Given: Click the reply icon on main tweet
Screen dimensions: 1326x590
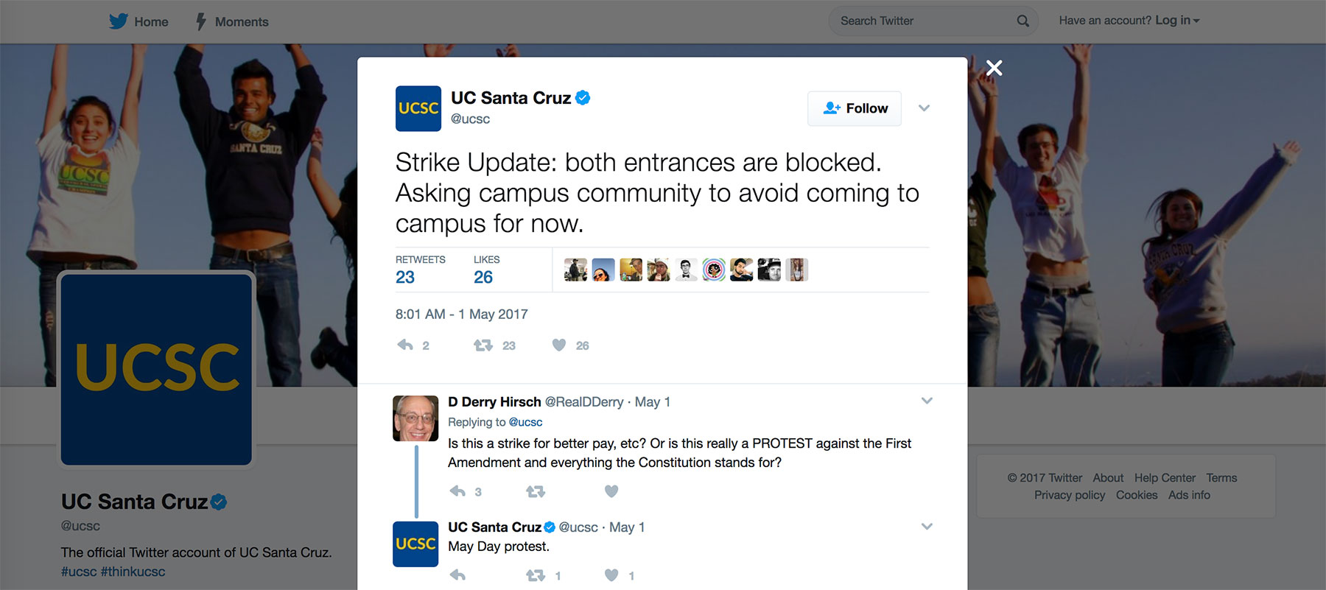Looking at the screenshot, I should pyautogui.click(x=405, y=345).
